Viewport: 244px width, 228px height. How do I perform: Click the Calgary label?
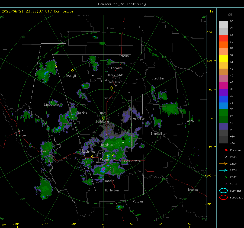(x=106, y=159)
